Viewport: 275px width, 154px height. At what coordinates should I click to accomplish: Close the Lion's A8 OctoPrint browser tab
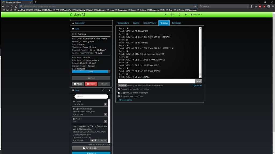(31, 2)
